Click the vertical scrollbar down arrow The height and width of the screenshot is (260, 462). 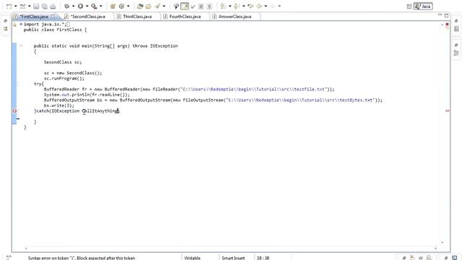point(442,243)
